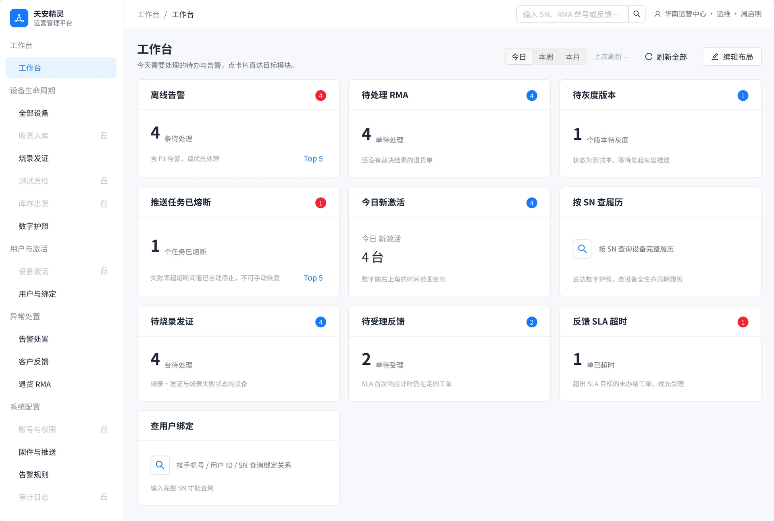The height and width of the screenshot is (521, 774).
Task: Click the lock icon next to 库存出货
Action: (x=104, y=203)
